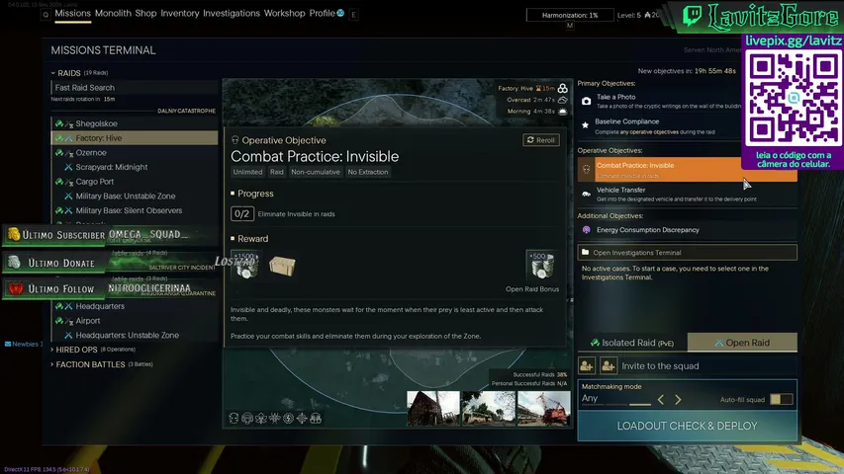Viewport: 844px width, 474px height.
Task: Click the radiation hazard icon near Factory: Hive timer
Action: pos(562,88)
